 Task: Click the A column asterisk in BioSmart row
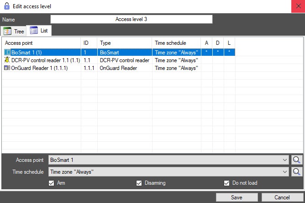206,51
